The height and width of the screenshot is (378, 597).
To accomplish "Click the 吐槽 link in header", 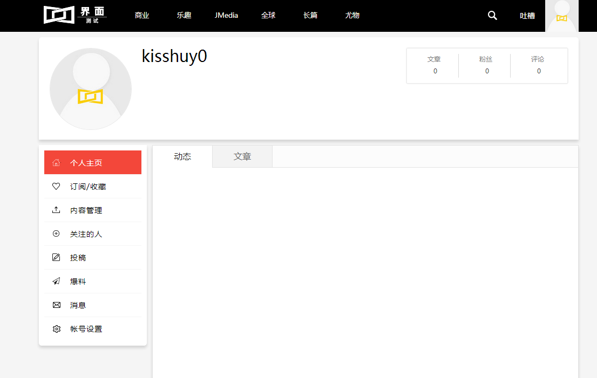I will click(527, 16).
